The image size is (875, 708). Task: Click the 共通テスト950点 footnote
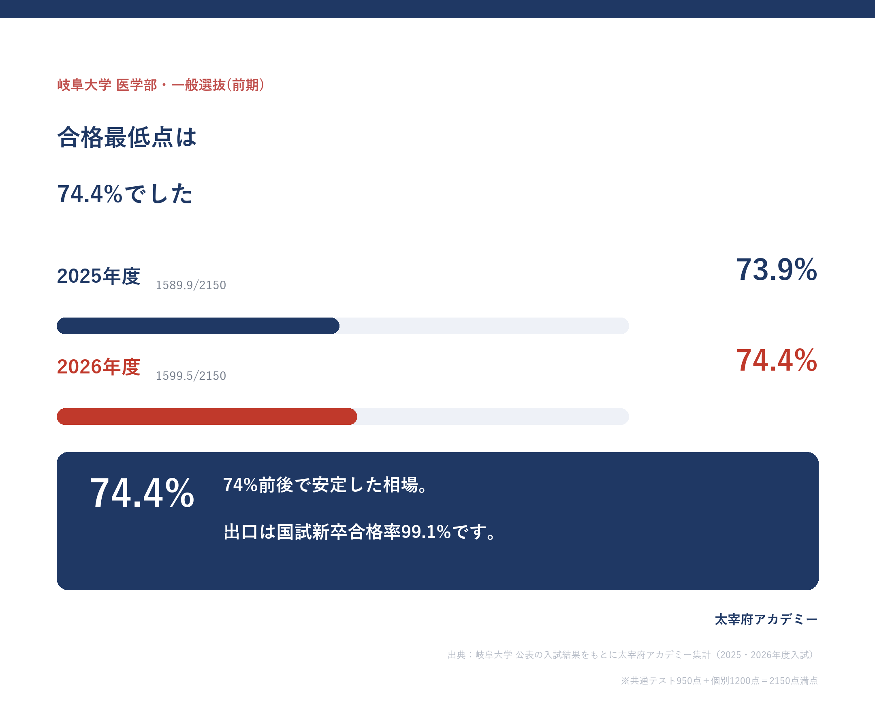(719, 681)
